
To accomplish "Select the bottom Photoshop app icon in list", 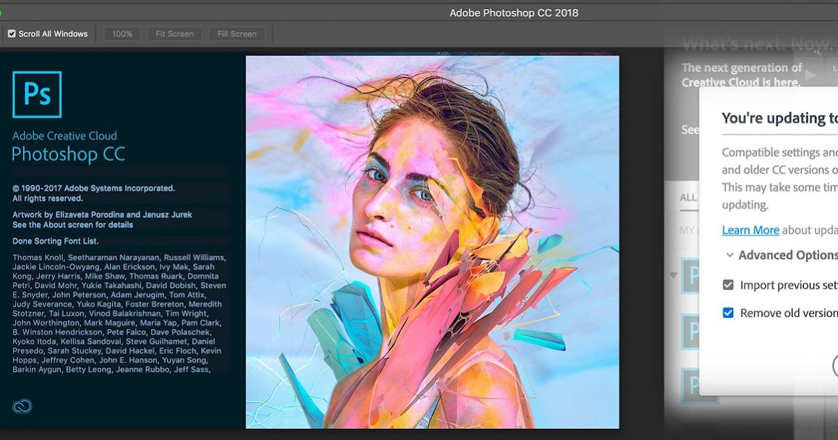I will click(691, 385).
